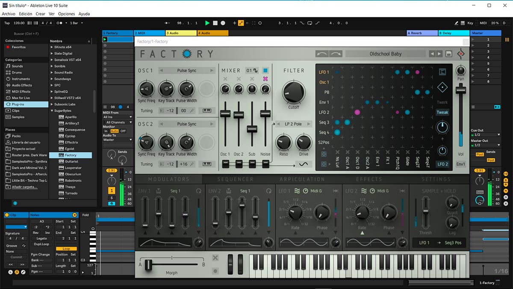513x289 pixels.
Task: Click the Morph slider handle
Action: (x=149, y=265)
